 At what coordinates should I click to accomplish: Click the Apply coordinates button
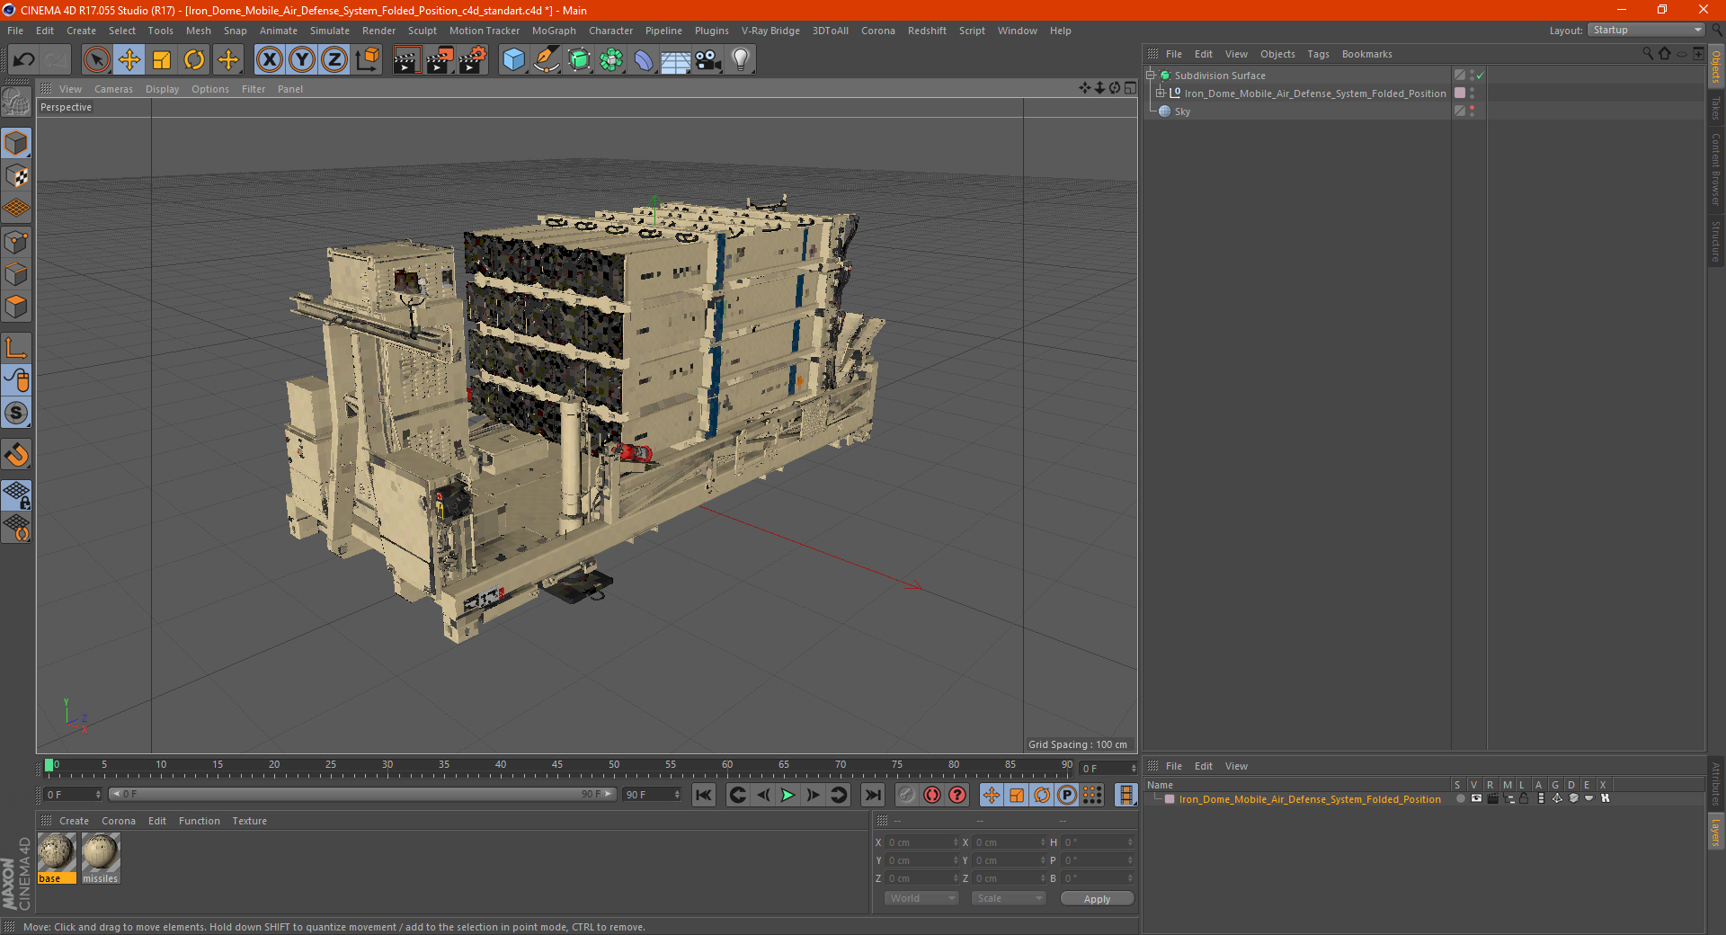click(1097, 898)
